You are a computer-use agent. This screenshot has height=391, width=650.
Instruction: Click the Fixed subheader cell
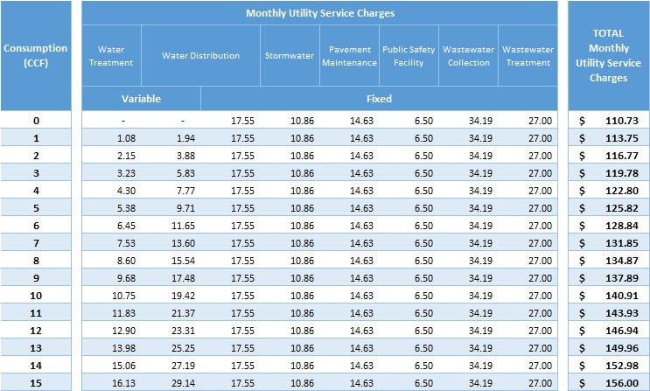[378, 99]
